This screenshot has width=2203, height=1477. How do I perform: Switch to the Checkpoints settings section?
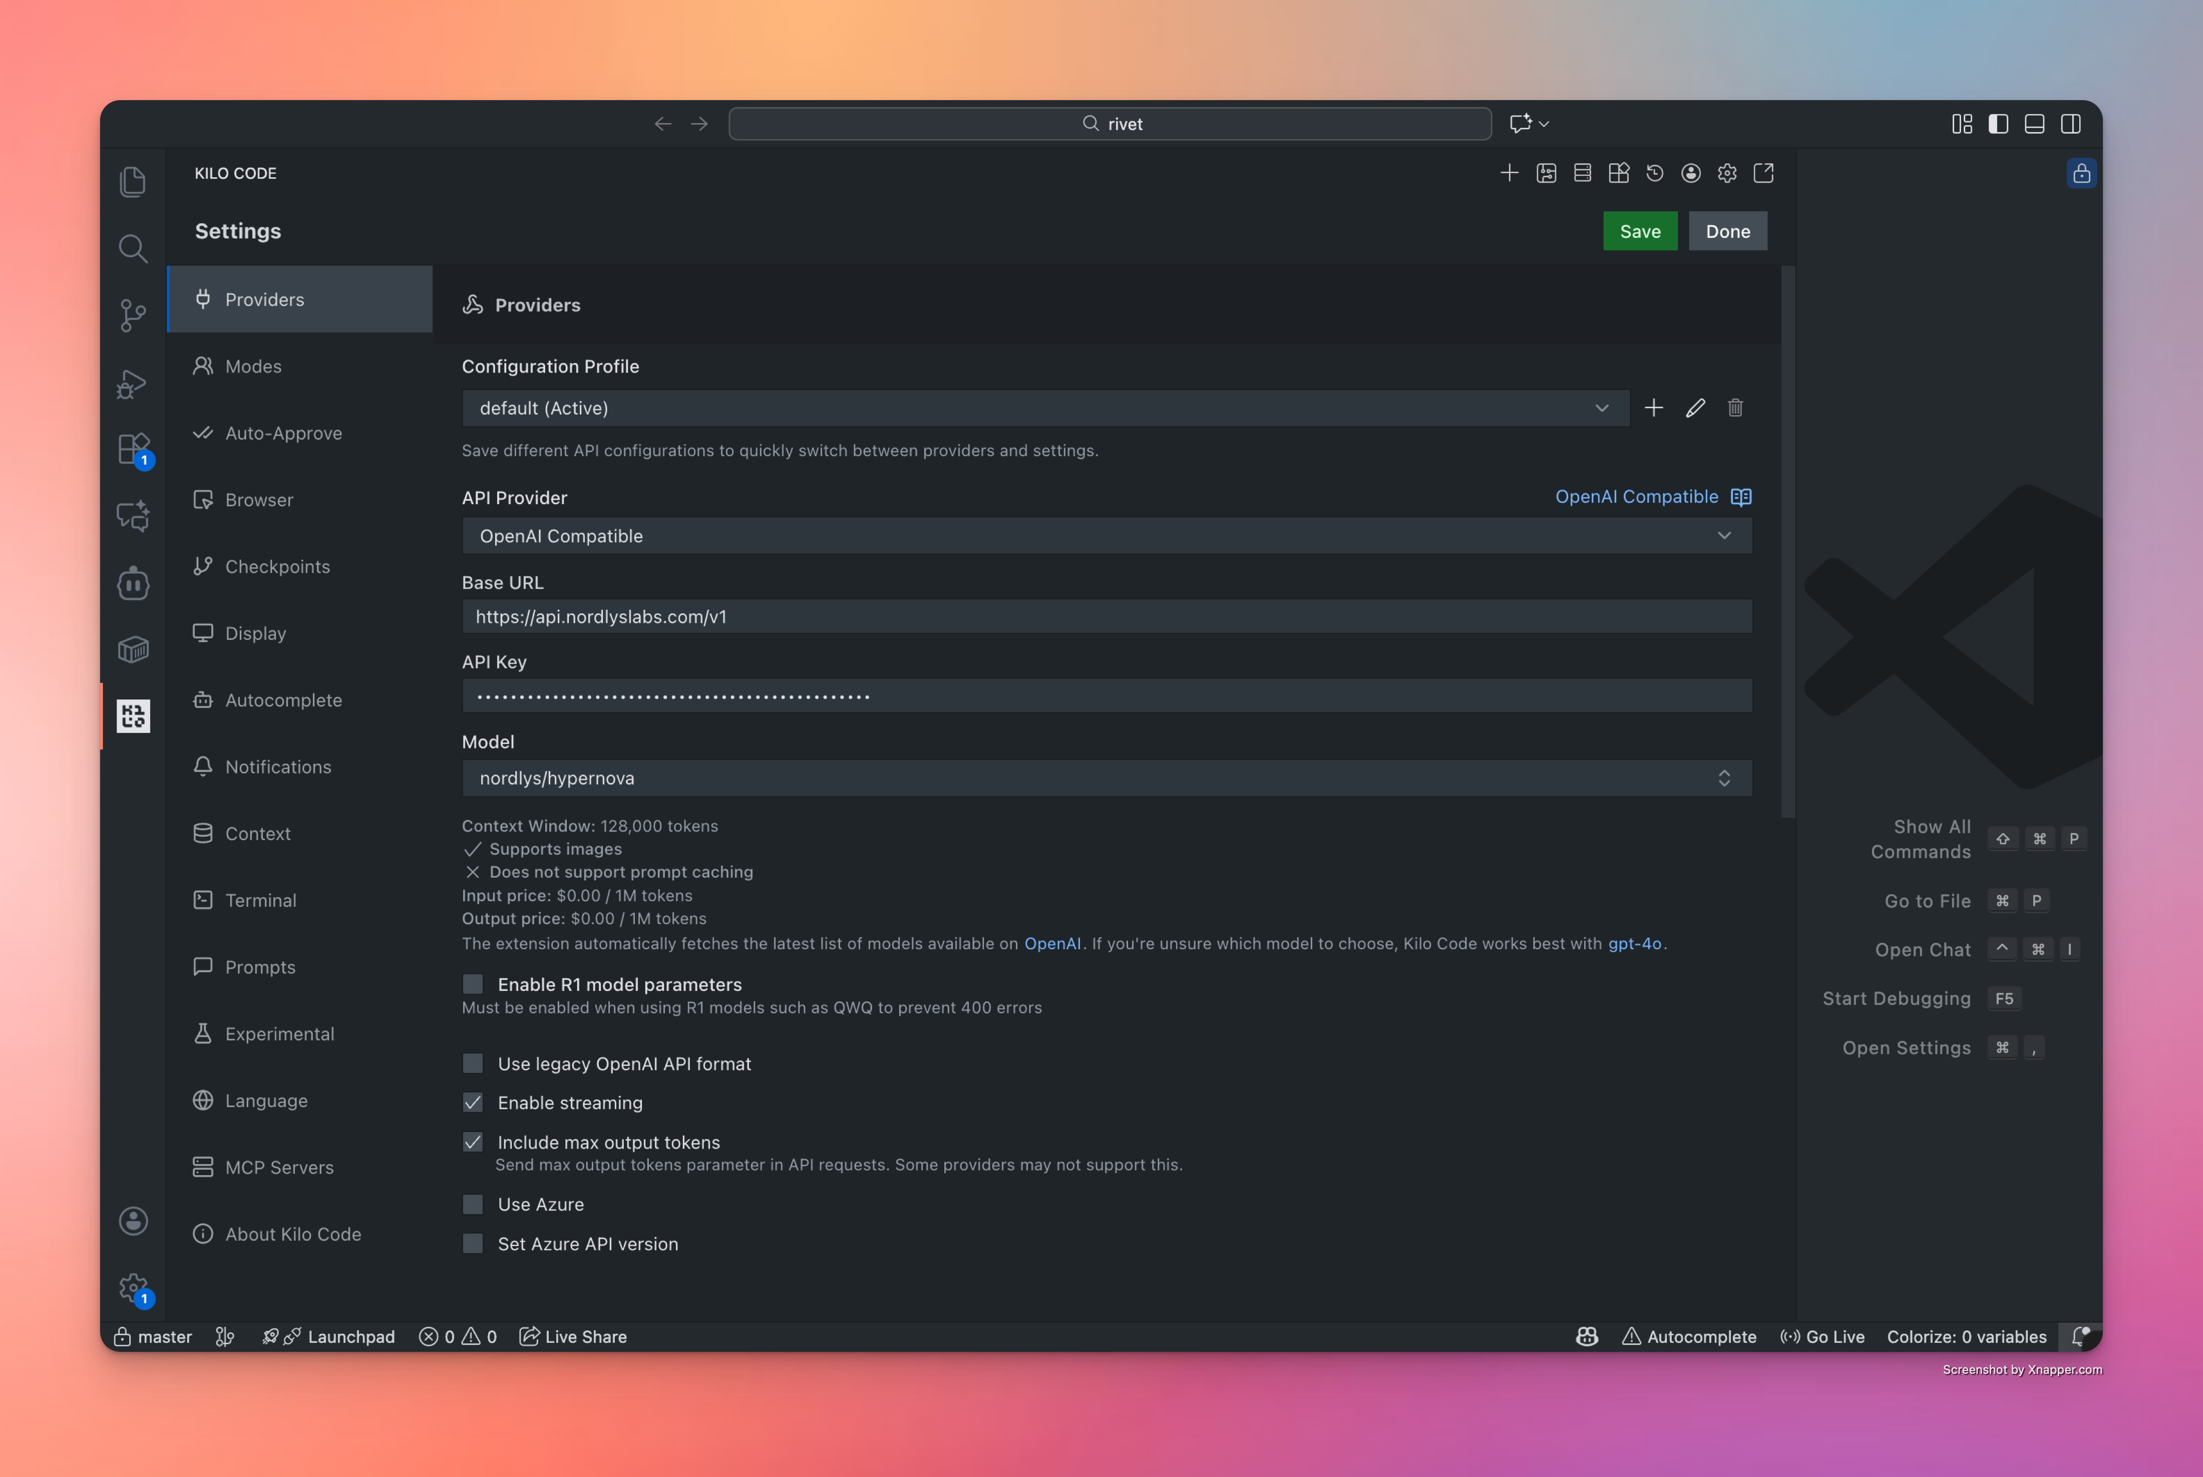point(277,566)
